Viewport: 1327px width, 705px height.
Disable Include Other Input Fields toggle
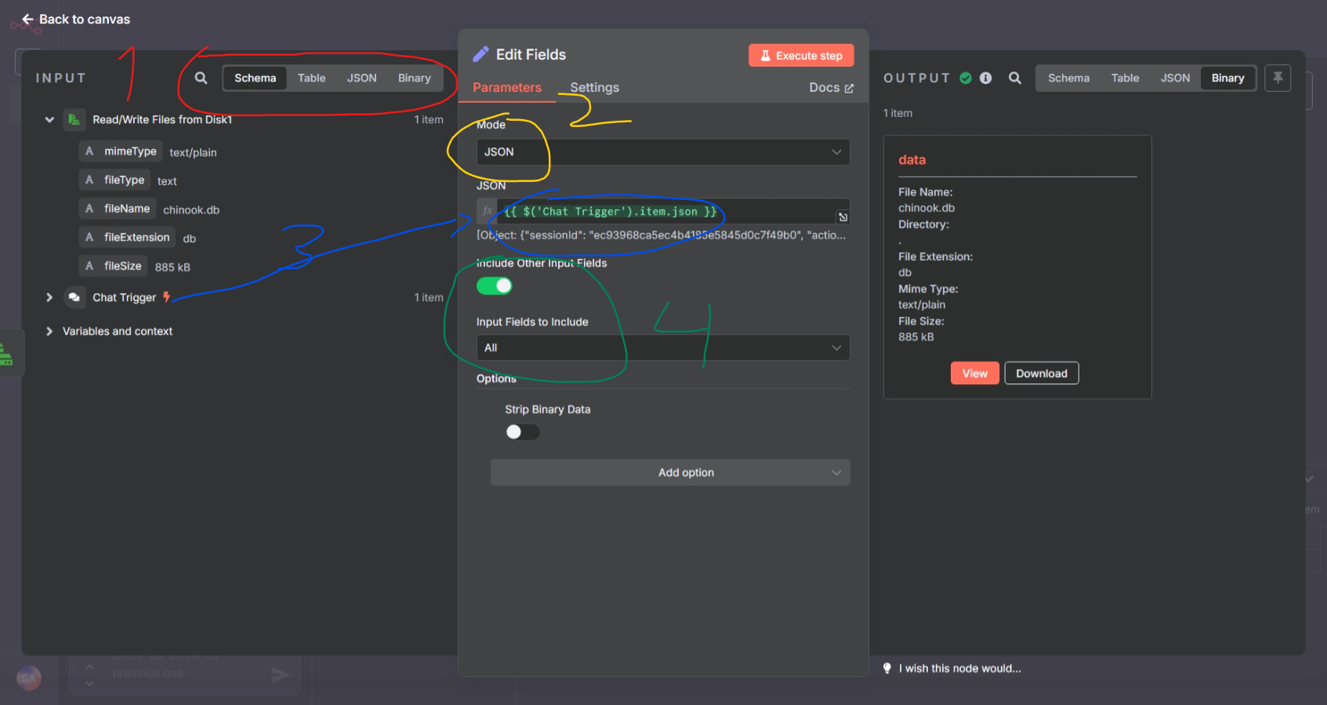(x=495, y=286)
